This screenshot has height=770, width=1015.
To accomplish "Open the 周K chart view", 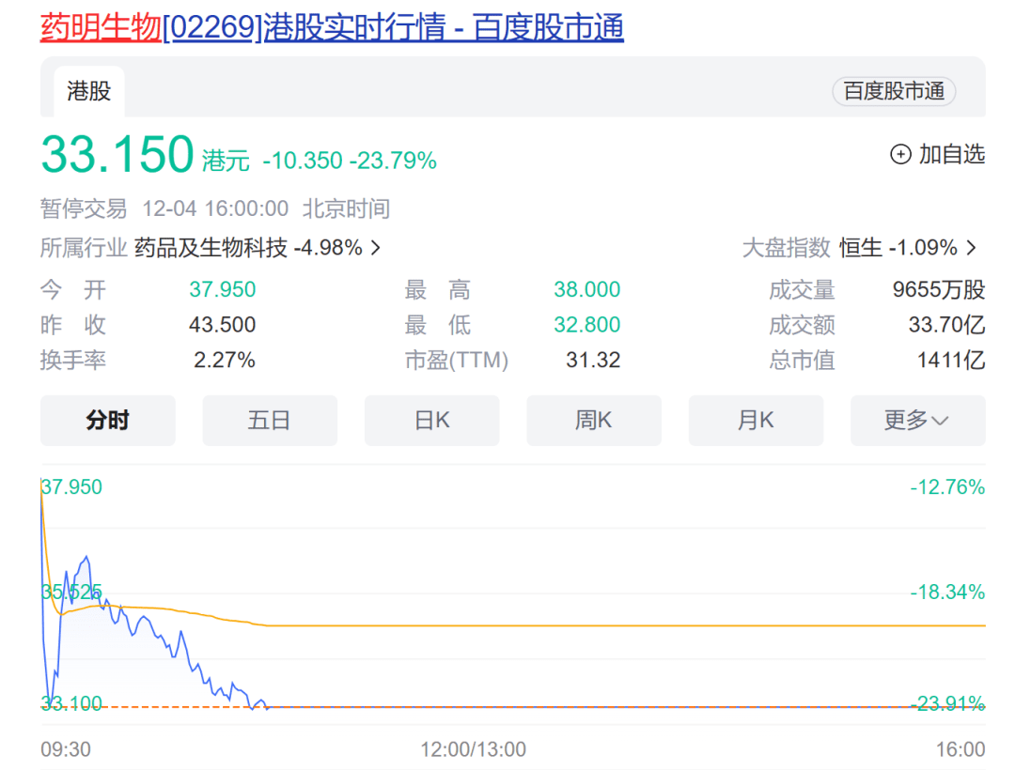I will pyautogui.click(x=594, y=421).
